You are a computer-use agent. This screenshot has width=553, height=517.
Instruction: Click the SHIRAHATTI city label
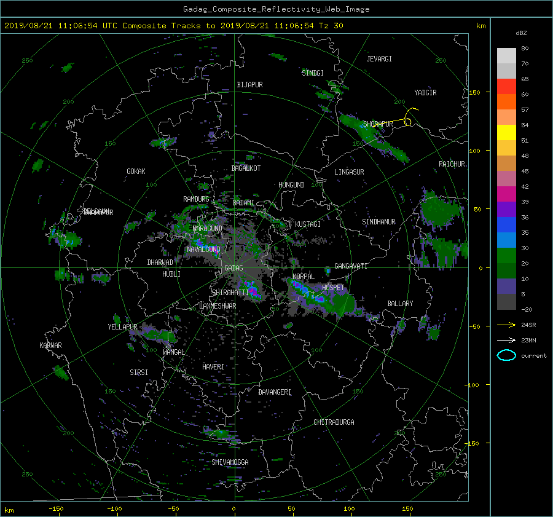[x=230, y=293]
